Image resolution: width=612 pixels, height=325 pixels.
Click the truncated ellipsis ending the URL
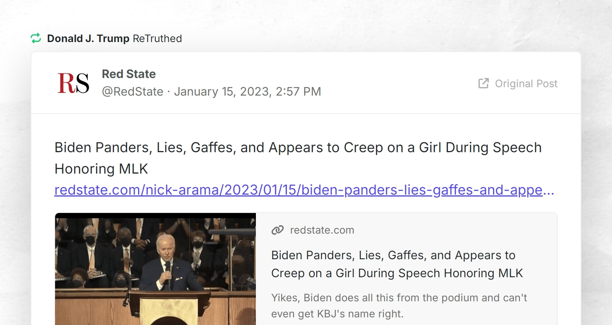point(550,190)
